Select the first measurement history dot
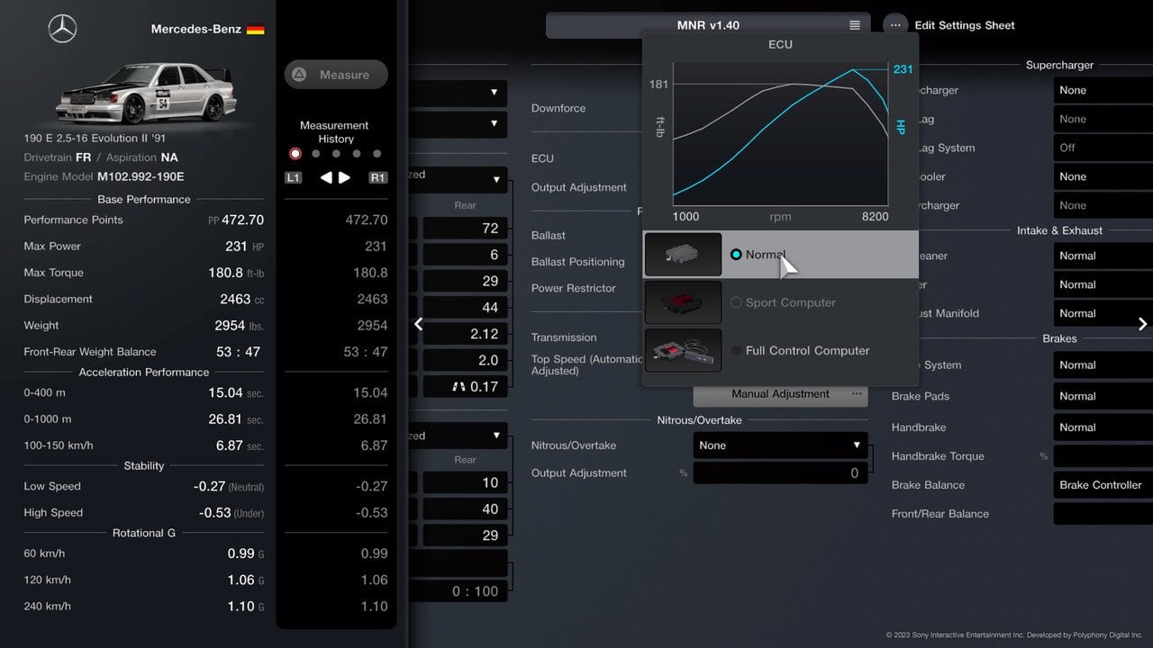Screen dimensions: 1153x648 point(295,154)
